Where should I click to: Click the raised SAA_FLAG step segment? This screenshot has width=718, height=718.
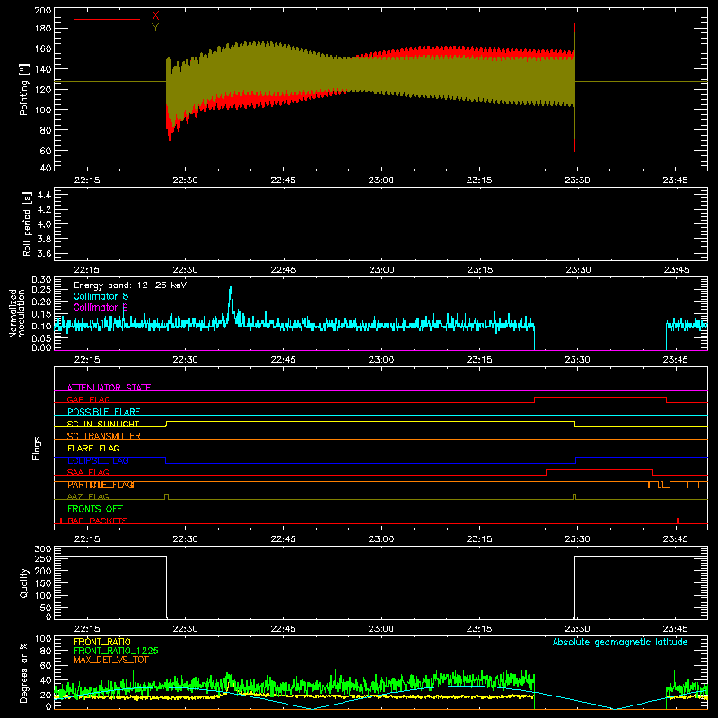coord(600,470)
